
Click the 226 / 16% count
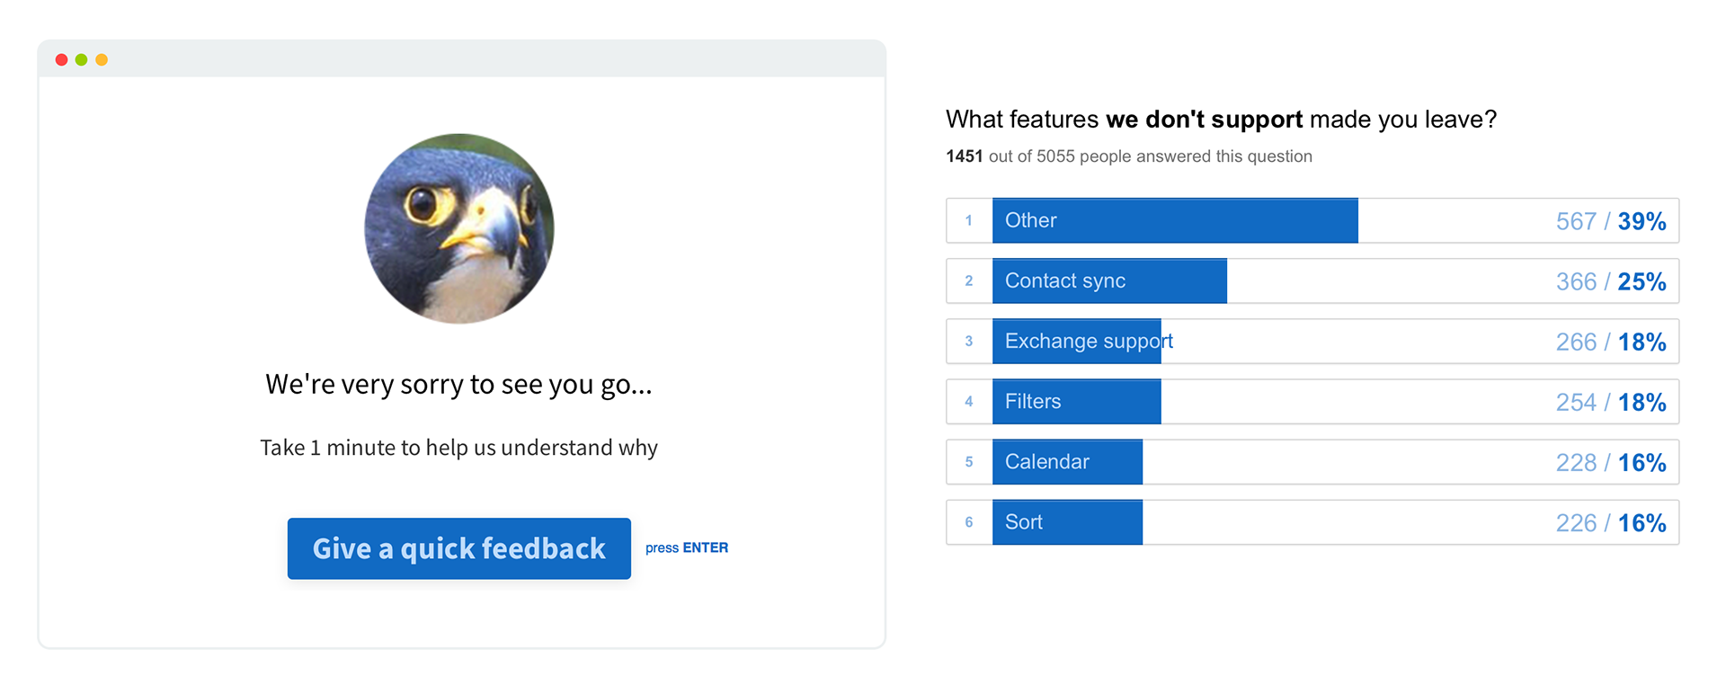pos(1611,522)
